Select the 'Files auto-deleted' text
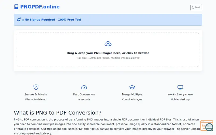Screen dimensions: 216x135 [36, 99]
